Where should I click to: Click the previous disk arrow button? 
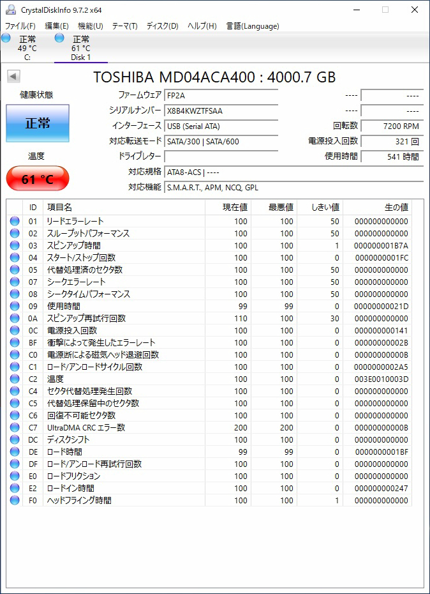click(13, 77)
